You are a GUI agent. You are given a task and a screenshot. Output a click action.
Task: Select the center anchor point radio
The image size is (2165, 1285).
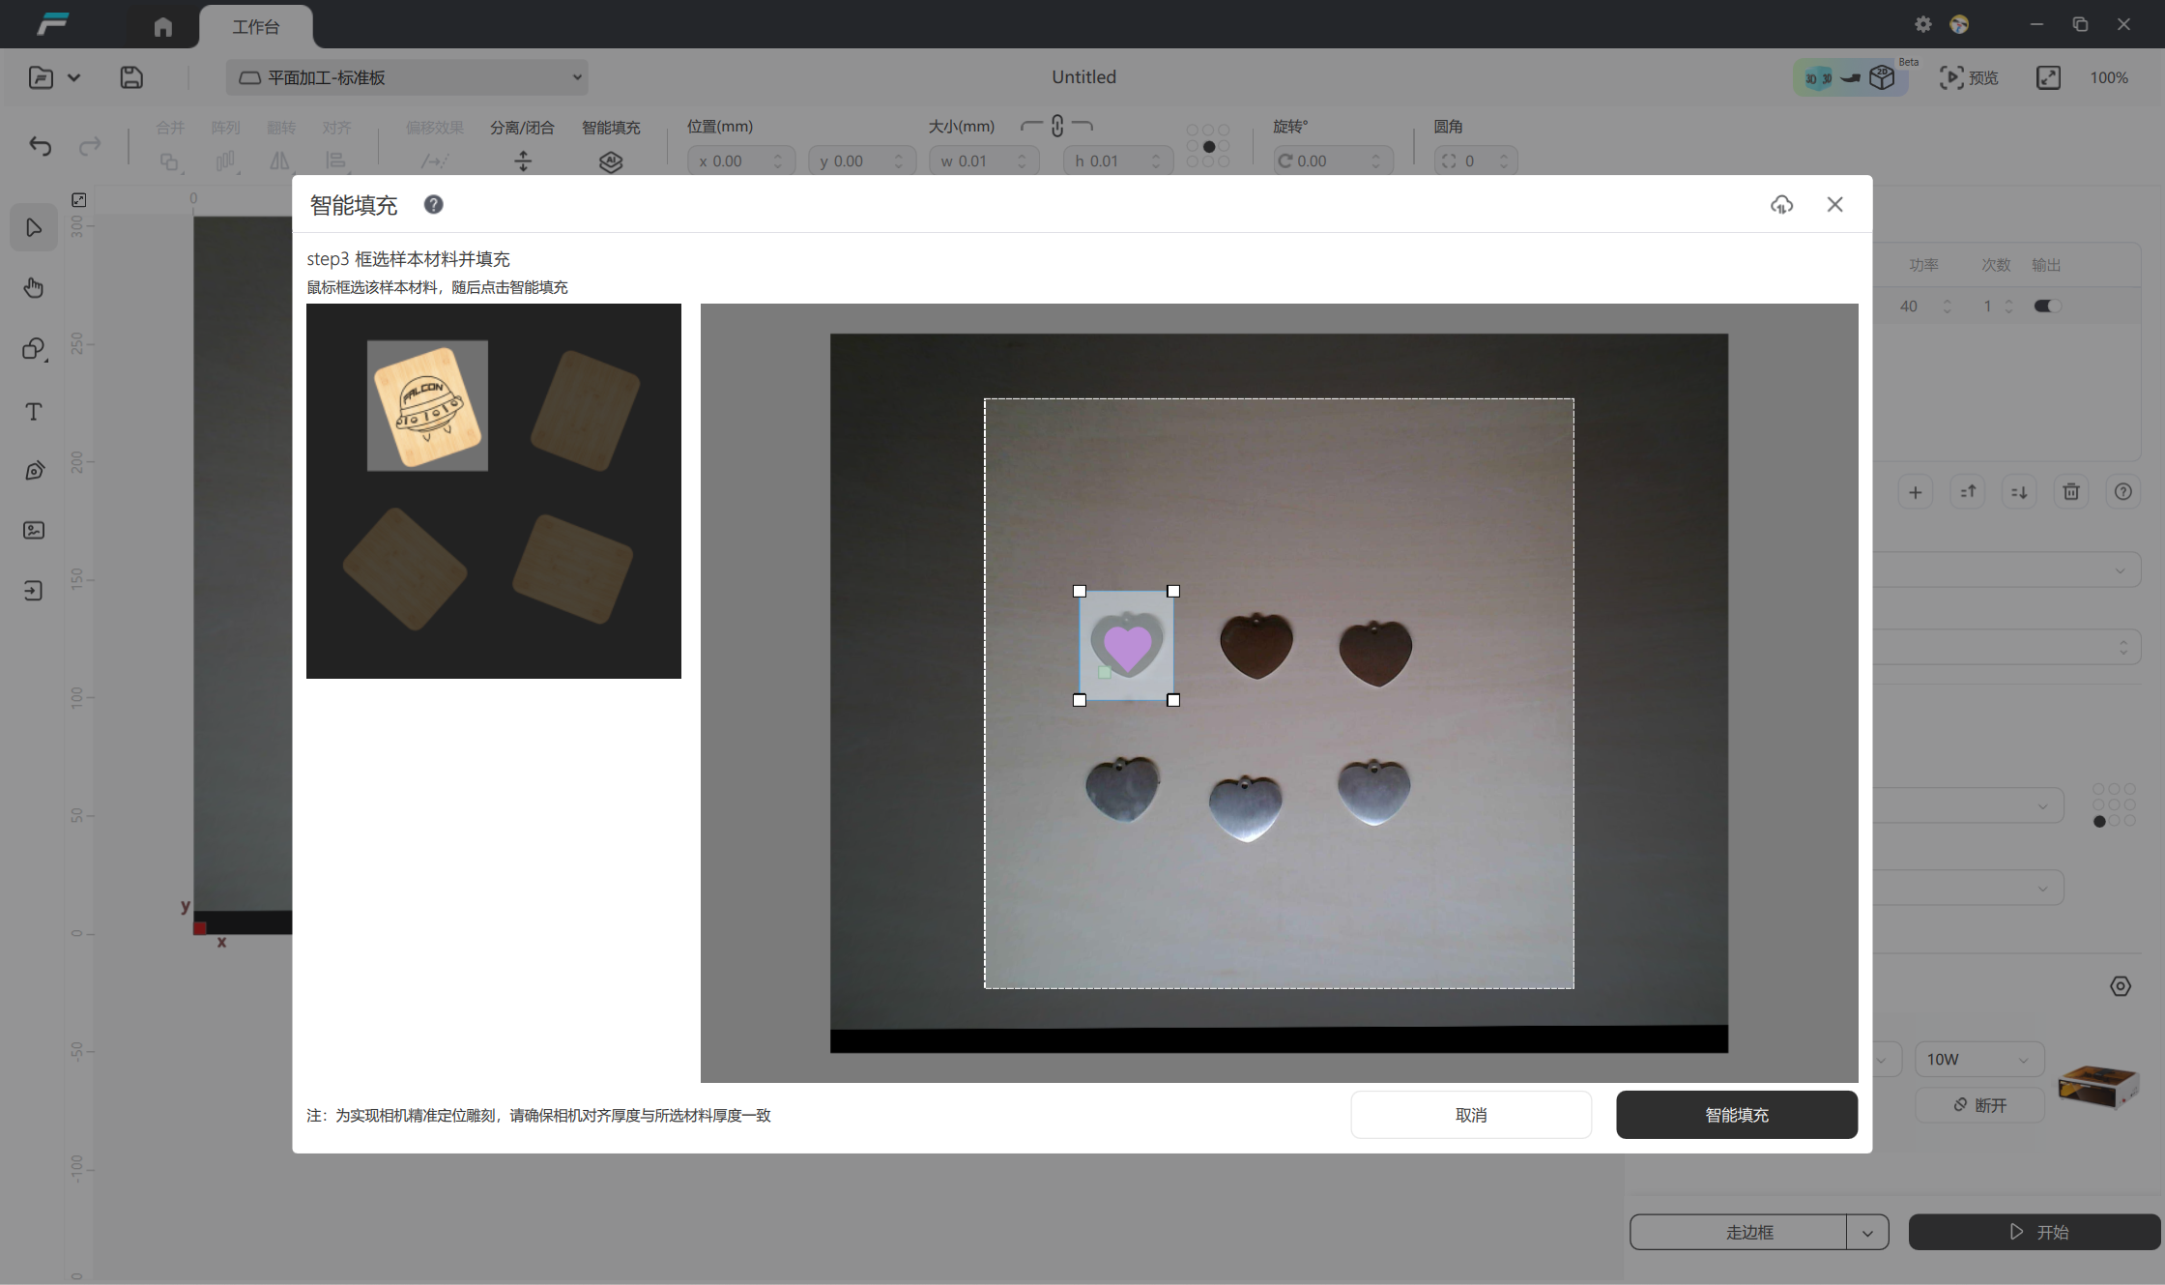[1208, 146]
